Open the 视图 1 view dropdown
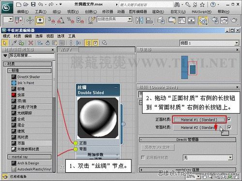 tap(237, 43)
